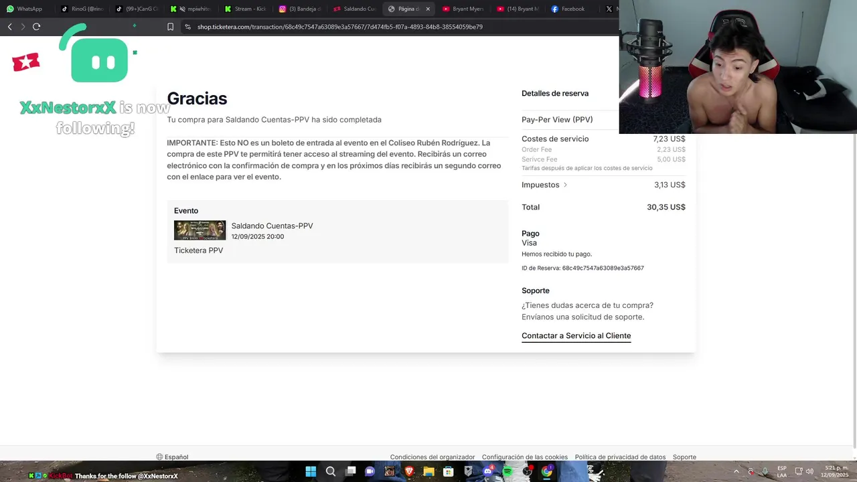The image size is (857, 482).
Task: Click Contactar a Servicio al Cliente link
Action: 576,335
